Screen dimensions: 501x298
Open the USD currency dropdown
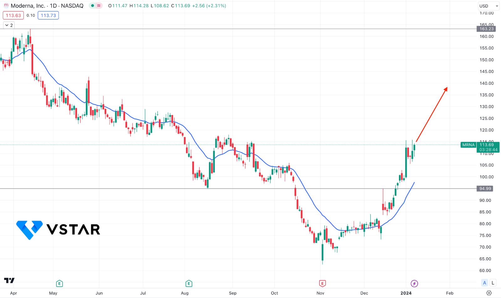pos(488,6)
